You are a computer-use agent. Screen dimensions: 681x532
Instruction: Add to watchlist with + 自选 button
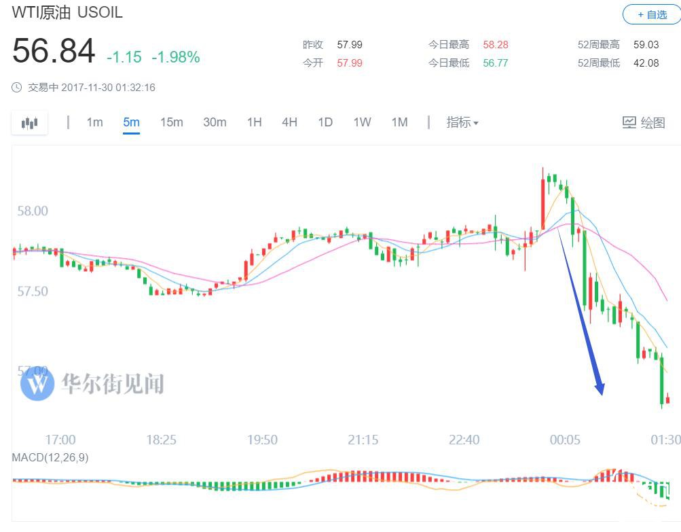(652, 15)
